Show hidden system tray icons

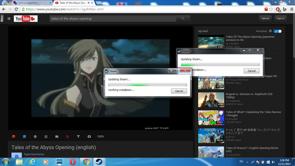coord(247,162)
